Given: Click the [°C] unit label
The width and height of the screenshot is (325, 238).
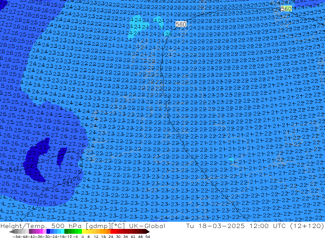Looking at the screenshot, I should point(118,226).
